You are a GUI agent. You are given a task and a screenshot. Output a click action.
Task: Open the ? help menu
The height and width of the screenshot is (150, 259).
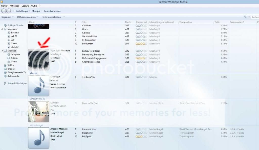point(40,6)
